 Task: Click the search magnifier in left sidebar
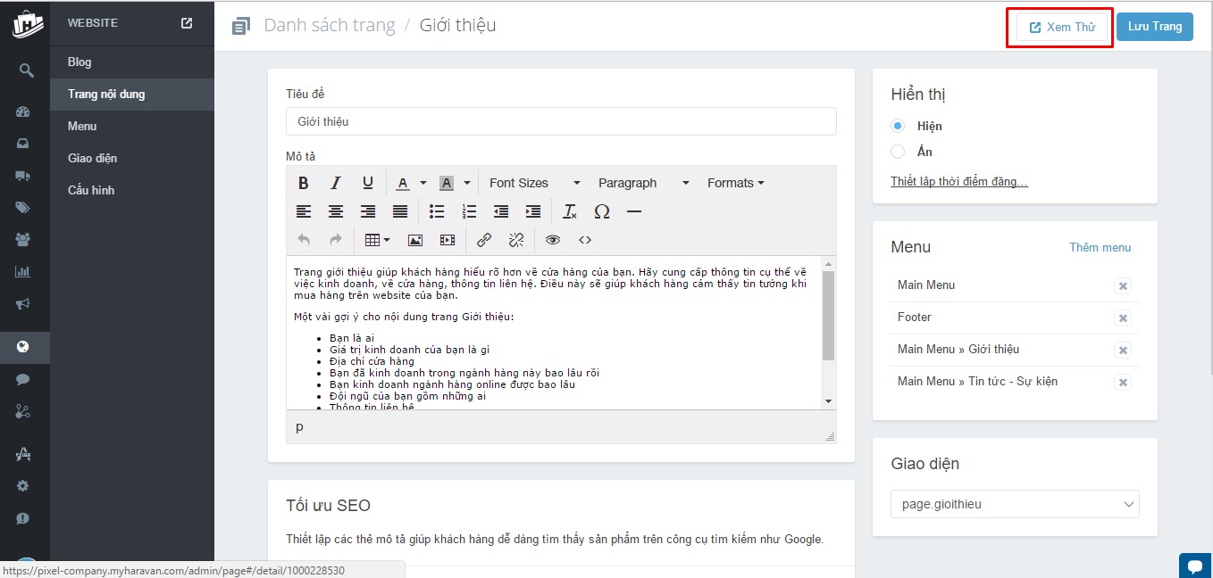[x=25, y=70]
